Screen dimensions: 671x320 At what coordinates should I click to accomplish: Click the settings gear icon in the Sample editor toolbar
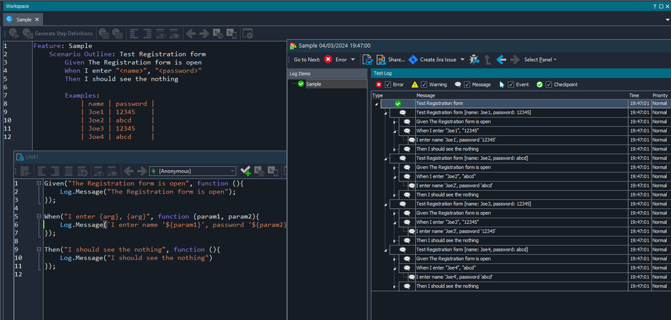click(x=248, y=33)
